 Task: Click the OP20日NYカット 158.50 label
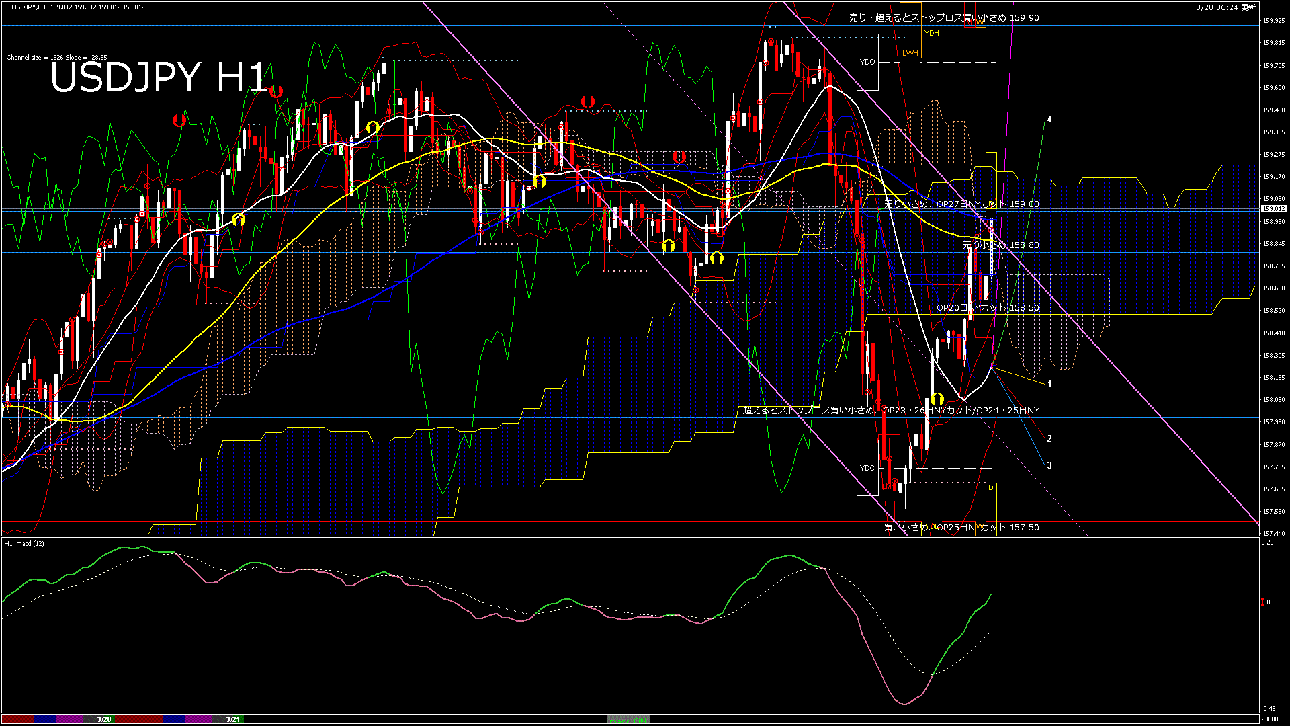point(986,307)
